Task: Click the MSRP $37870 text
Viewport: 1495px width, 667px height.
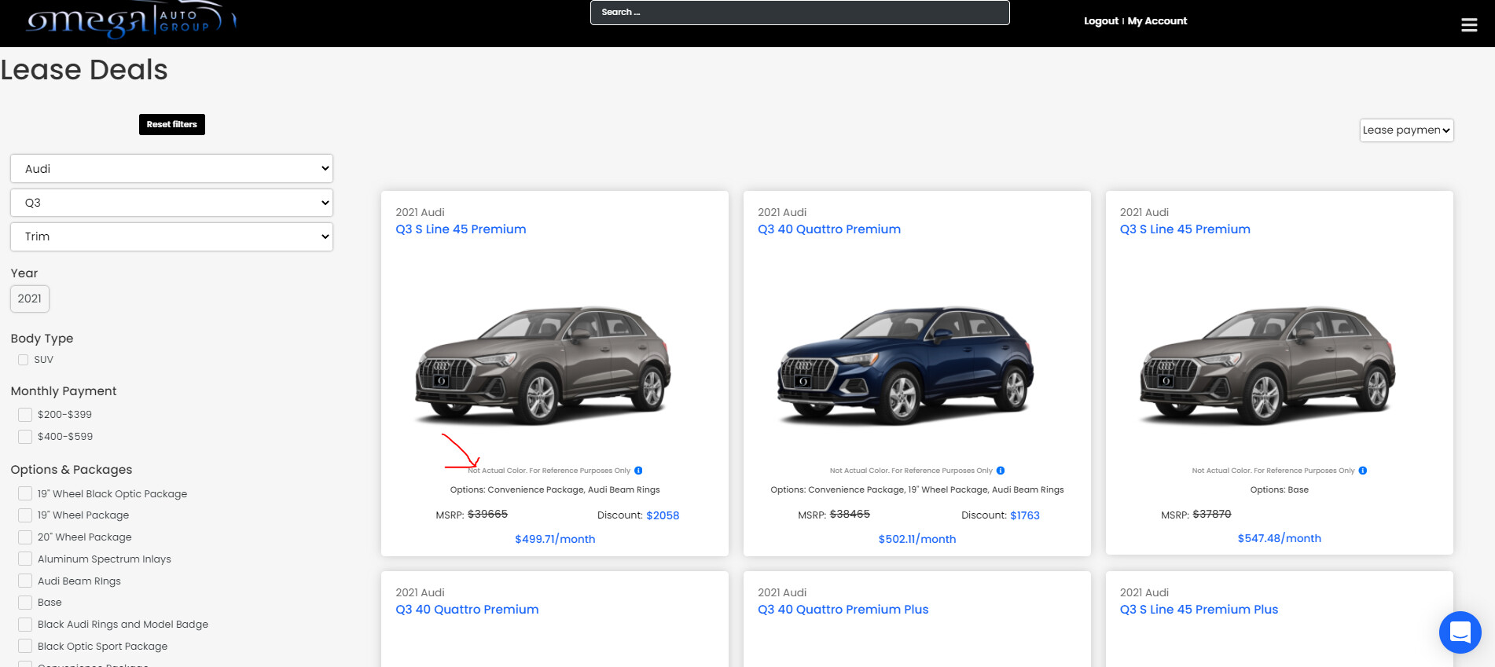Action: tap(1196, 515)
